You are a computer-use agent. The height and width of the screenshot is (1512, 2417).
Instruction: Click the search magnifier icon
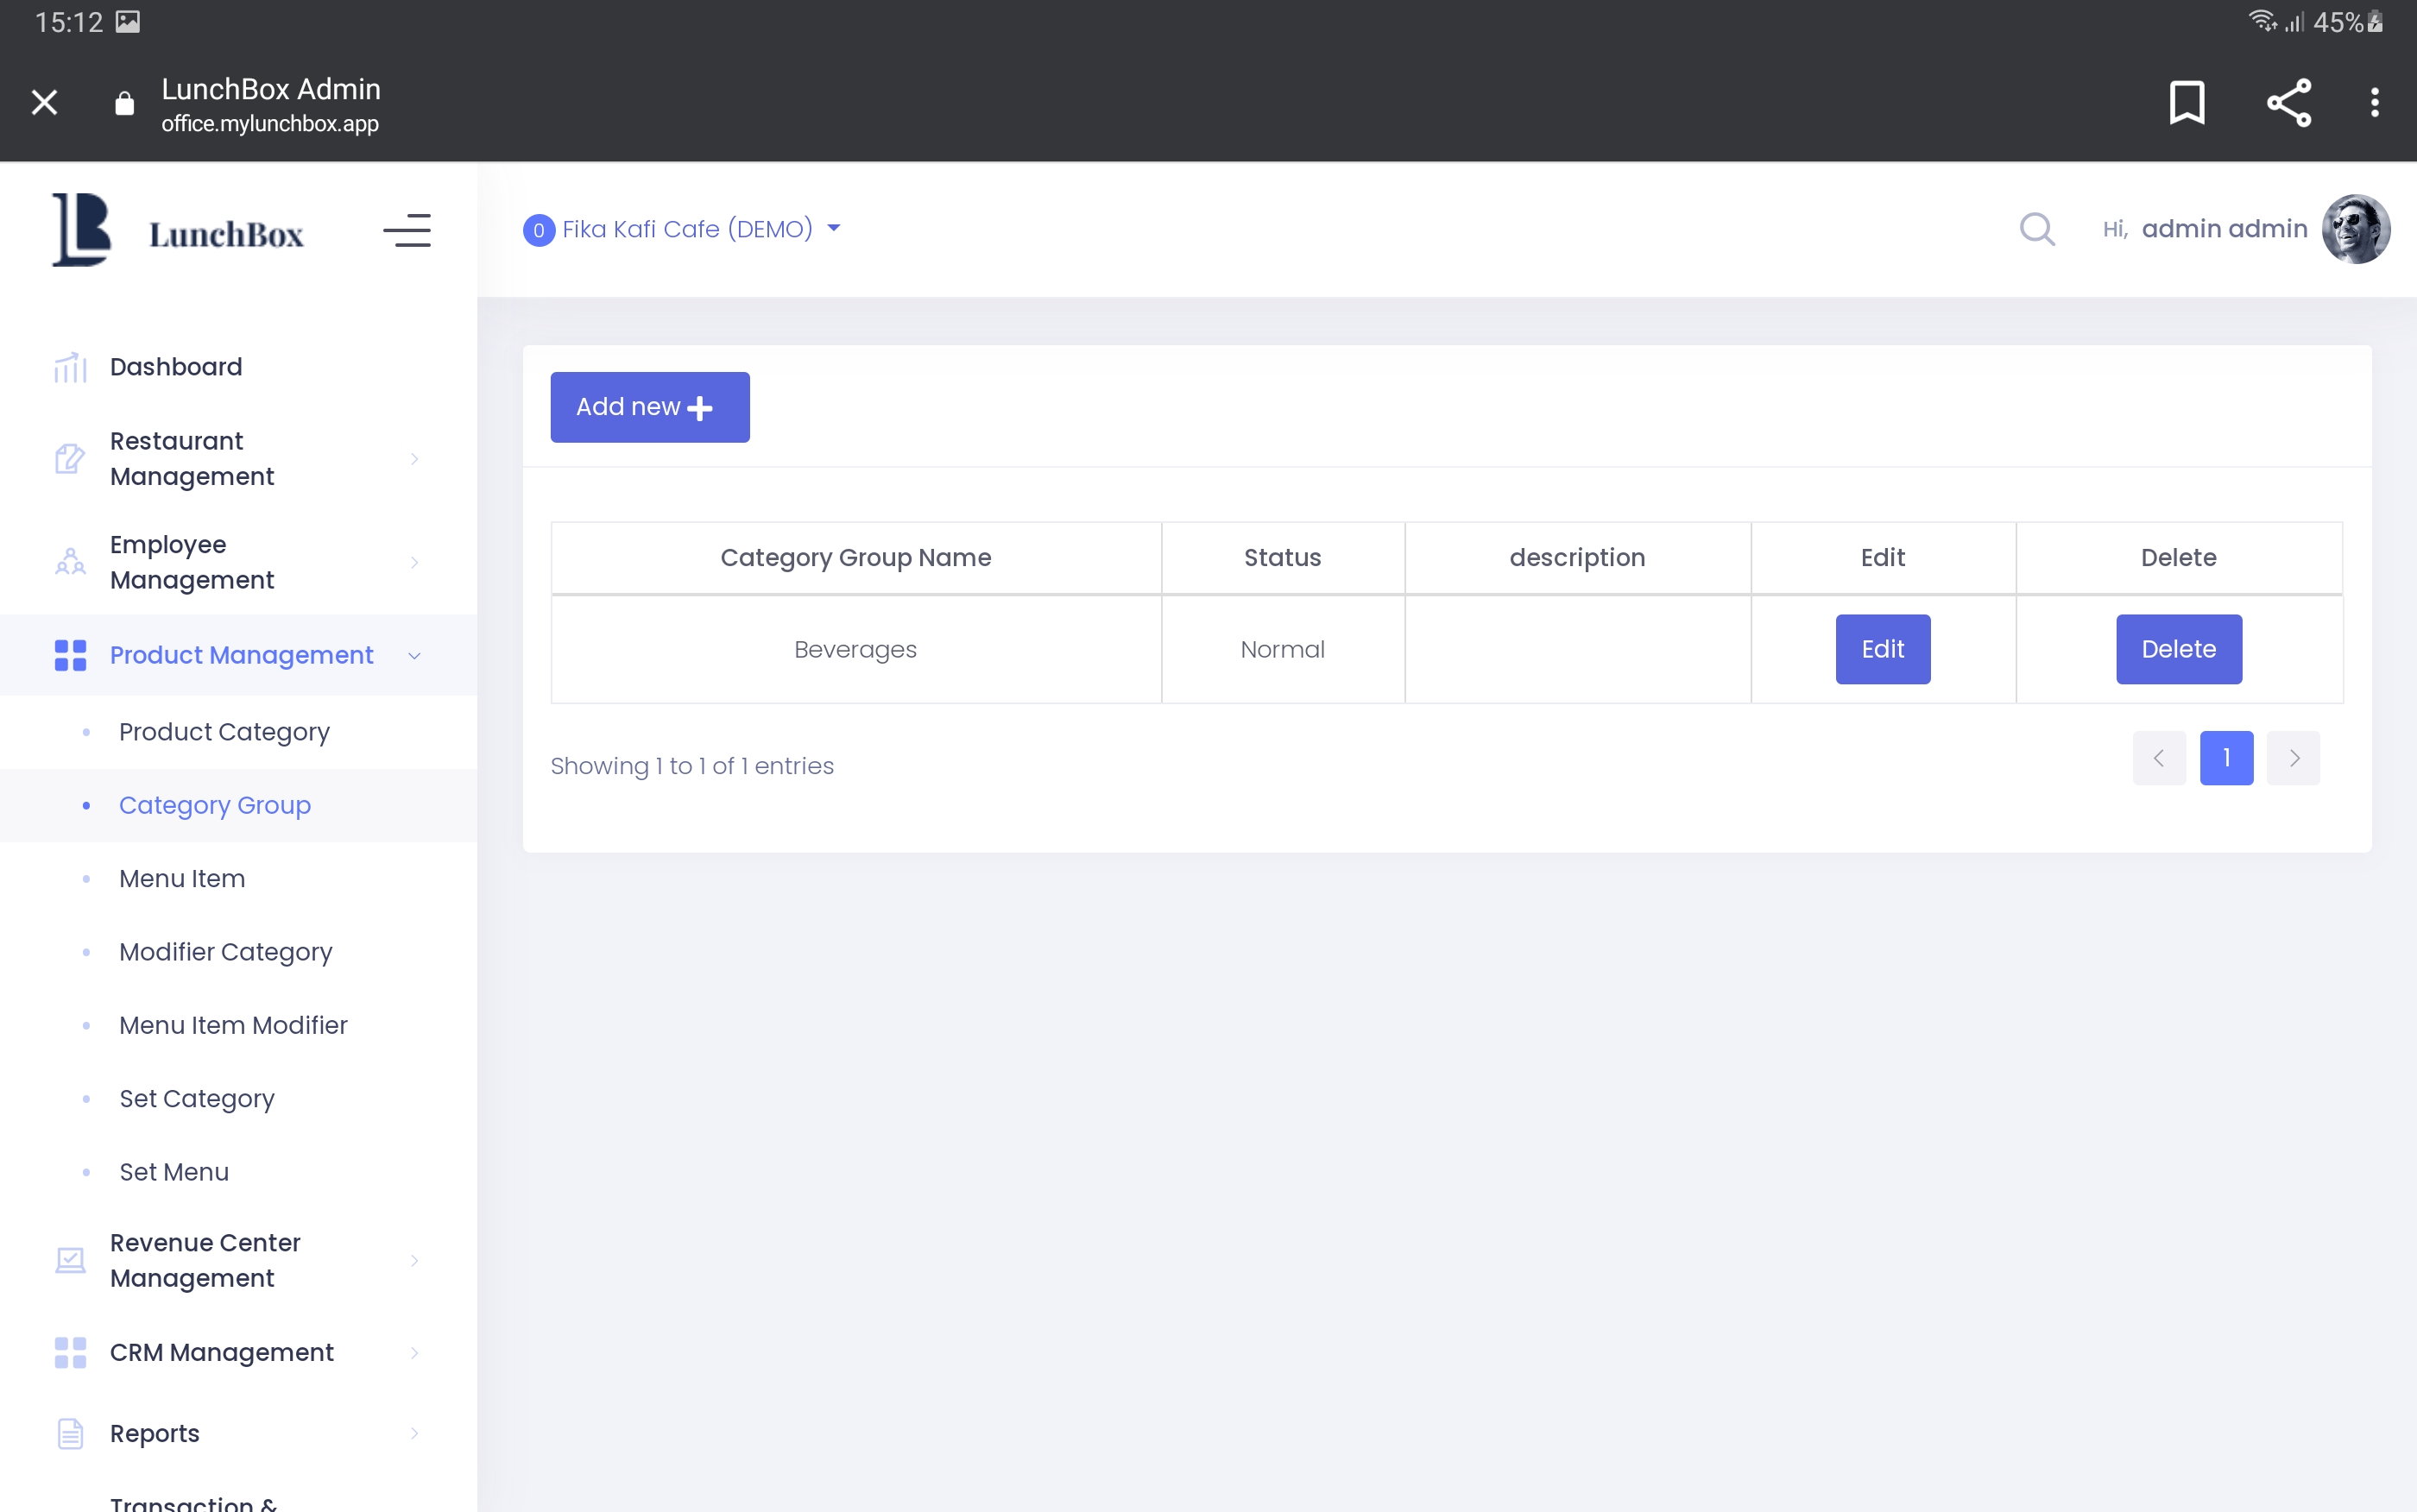click(x=2036, y=229)
